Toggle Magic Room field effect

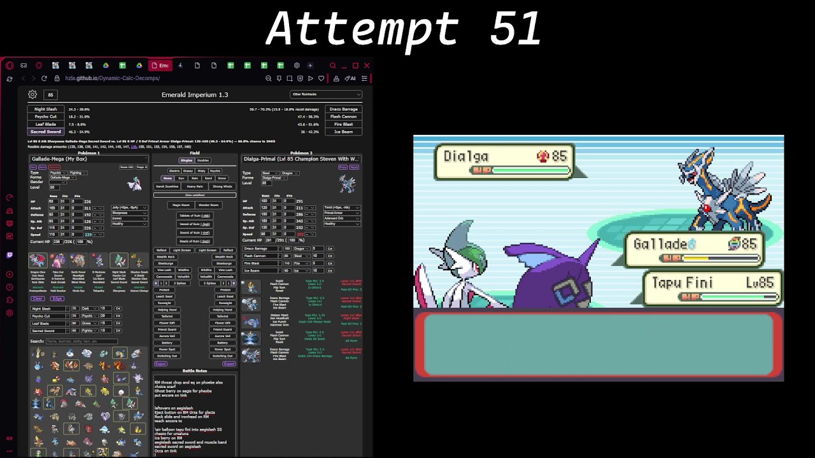[181, 205]
